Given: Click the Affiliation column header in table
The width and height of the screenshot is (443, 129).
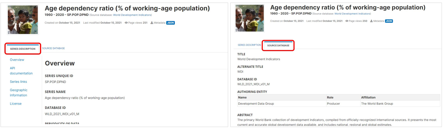Looking at the screenshot, I should pos(368,97).
